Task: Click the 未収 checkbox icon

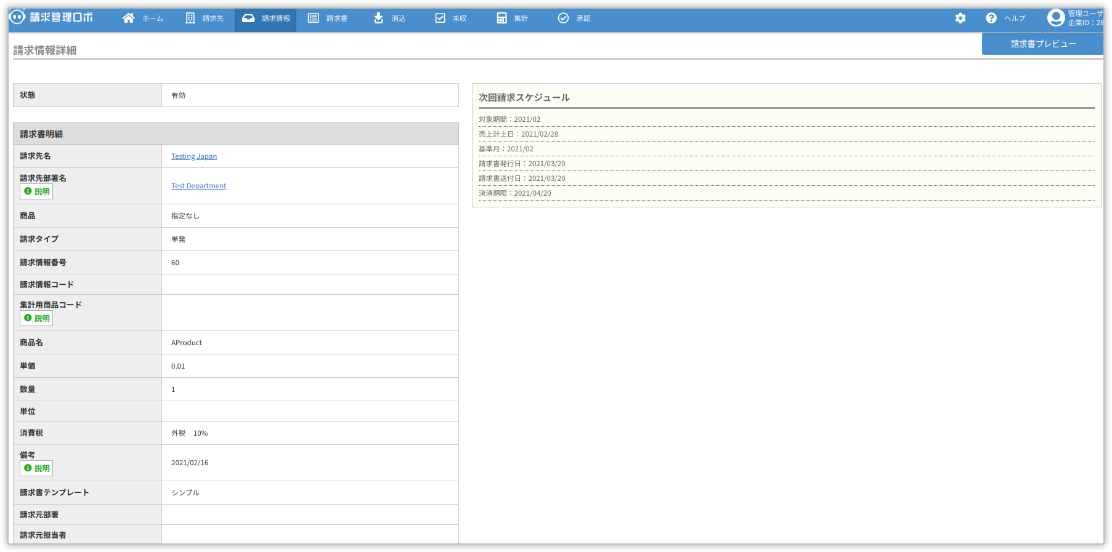Action: tap(440, 18)
